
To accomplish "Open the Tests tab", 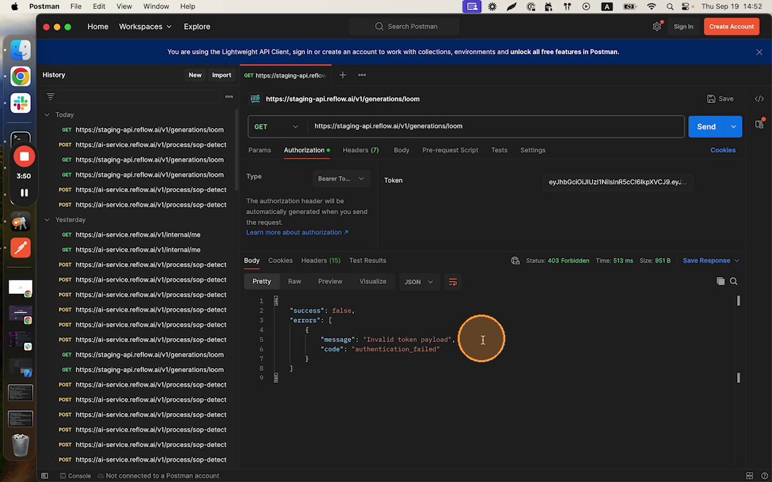I will (499, 150).
